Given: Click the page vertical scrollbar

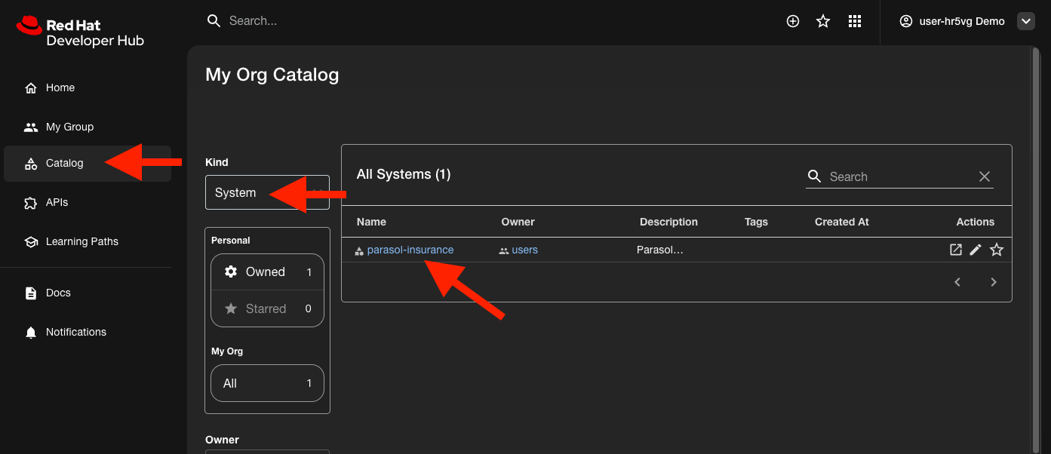Looking at the screenshot, I should [x=1034, y=249].
